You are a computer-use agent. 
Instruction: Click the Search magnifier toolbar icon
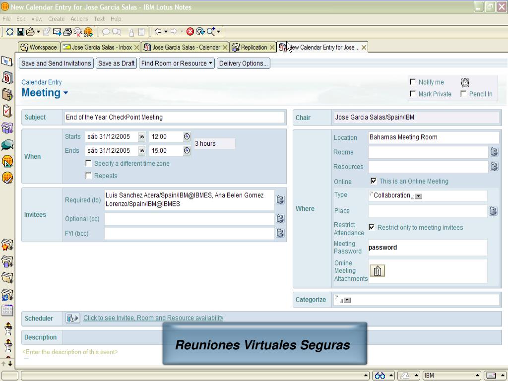point(210,31)
